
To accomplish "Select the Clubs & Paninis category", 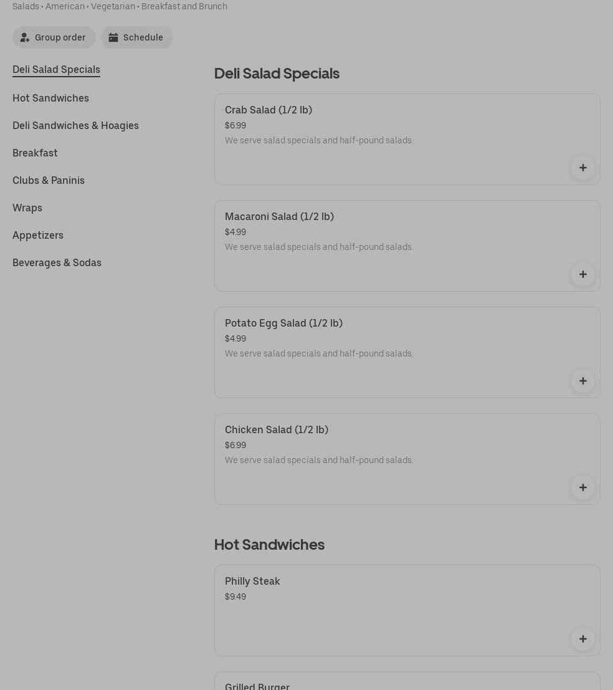I will [x=49, y=181].
